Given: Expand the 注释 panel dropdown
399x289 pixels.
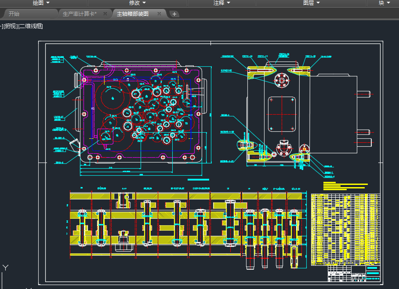Looking at the screenshot, I should pos(221,3).
